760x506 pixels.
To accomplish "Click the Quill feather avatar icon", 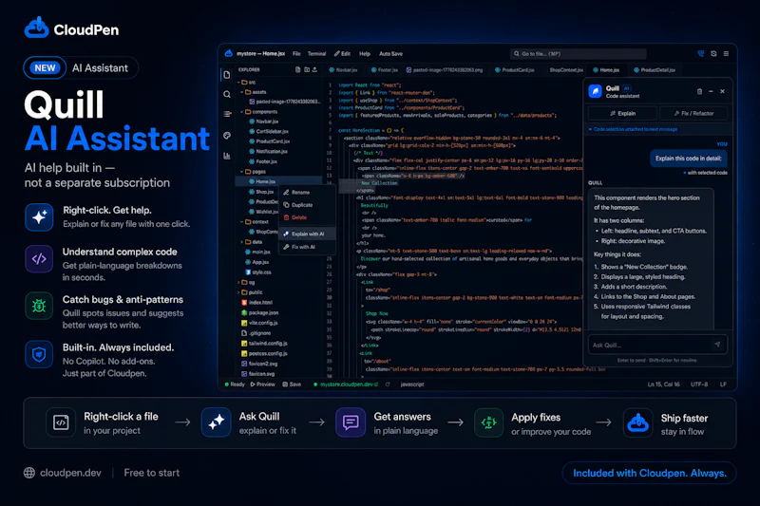I will point(595,91).
